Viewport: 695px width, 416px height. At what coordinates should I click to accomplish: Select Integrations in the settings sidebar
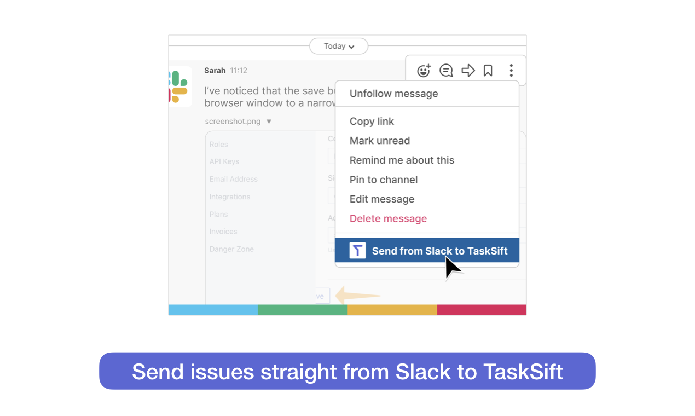tap(229, 197)
